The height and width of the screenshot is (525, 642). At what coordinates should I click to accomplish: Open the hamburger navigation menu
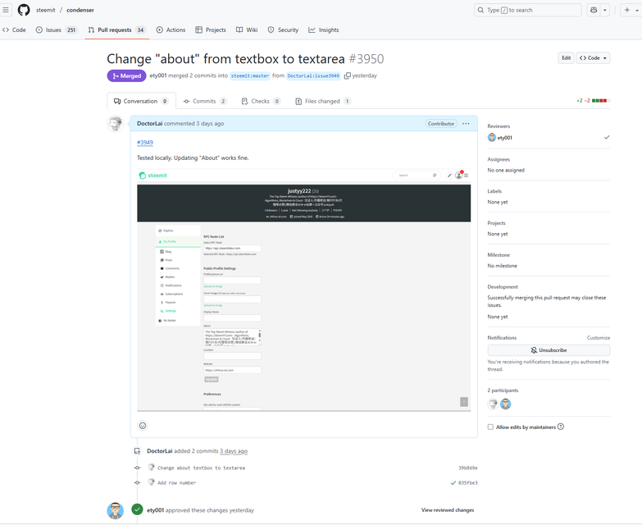coord(6,10)
